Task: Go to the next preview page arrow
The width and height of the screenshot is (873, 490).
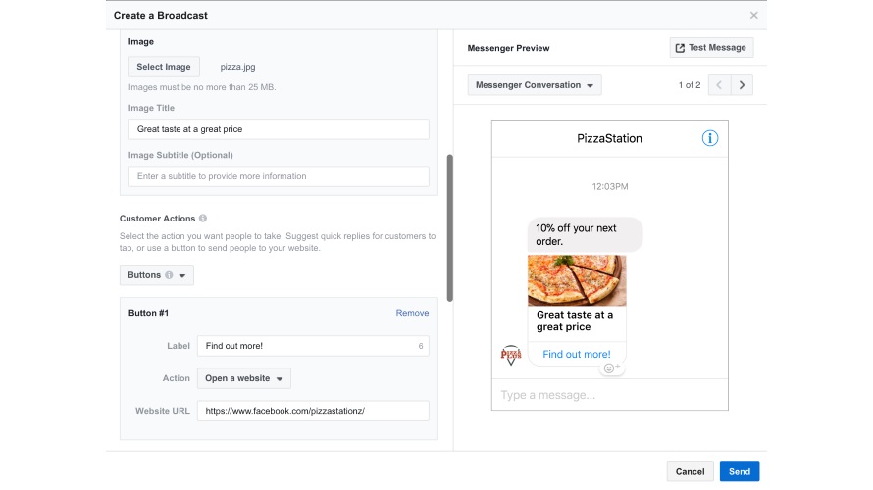Action: point(743,85)
